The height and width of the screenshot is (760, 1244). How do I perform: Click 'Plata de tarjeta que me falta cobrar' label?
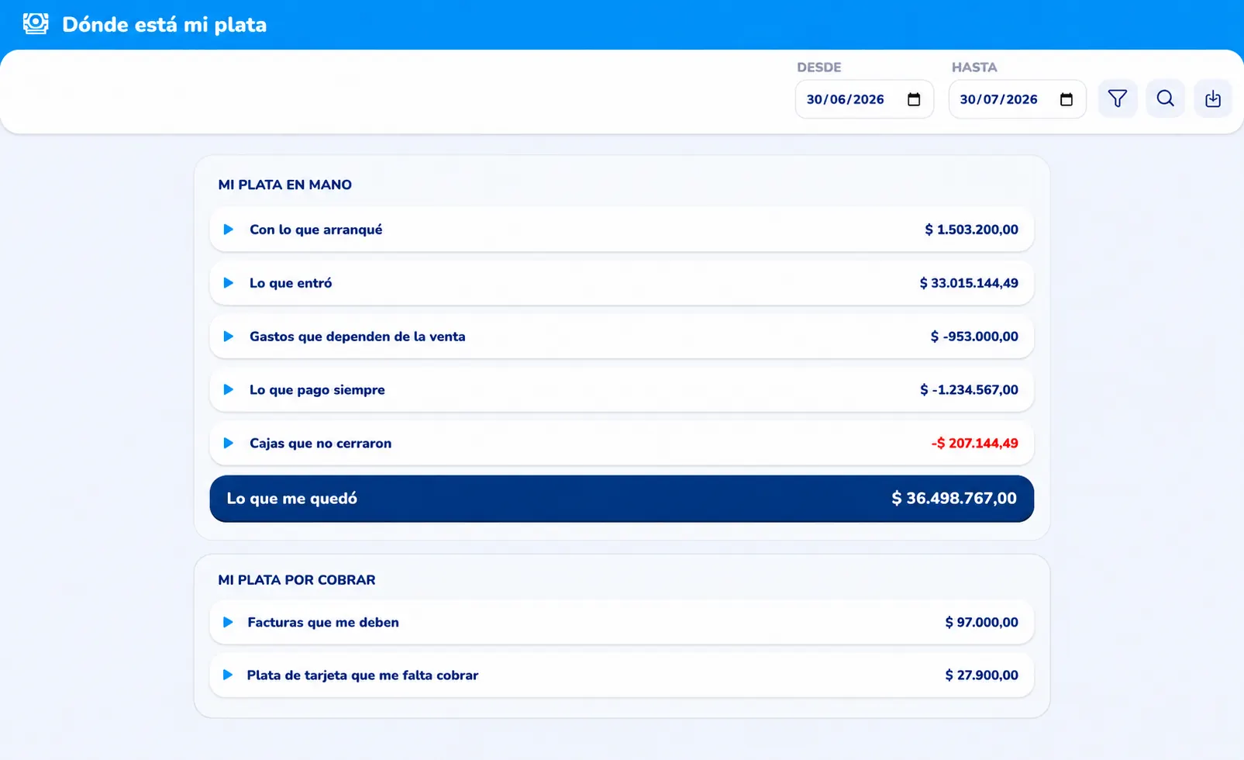pos(363,675)
